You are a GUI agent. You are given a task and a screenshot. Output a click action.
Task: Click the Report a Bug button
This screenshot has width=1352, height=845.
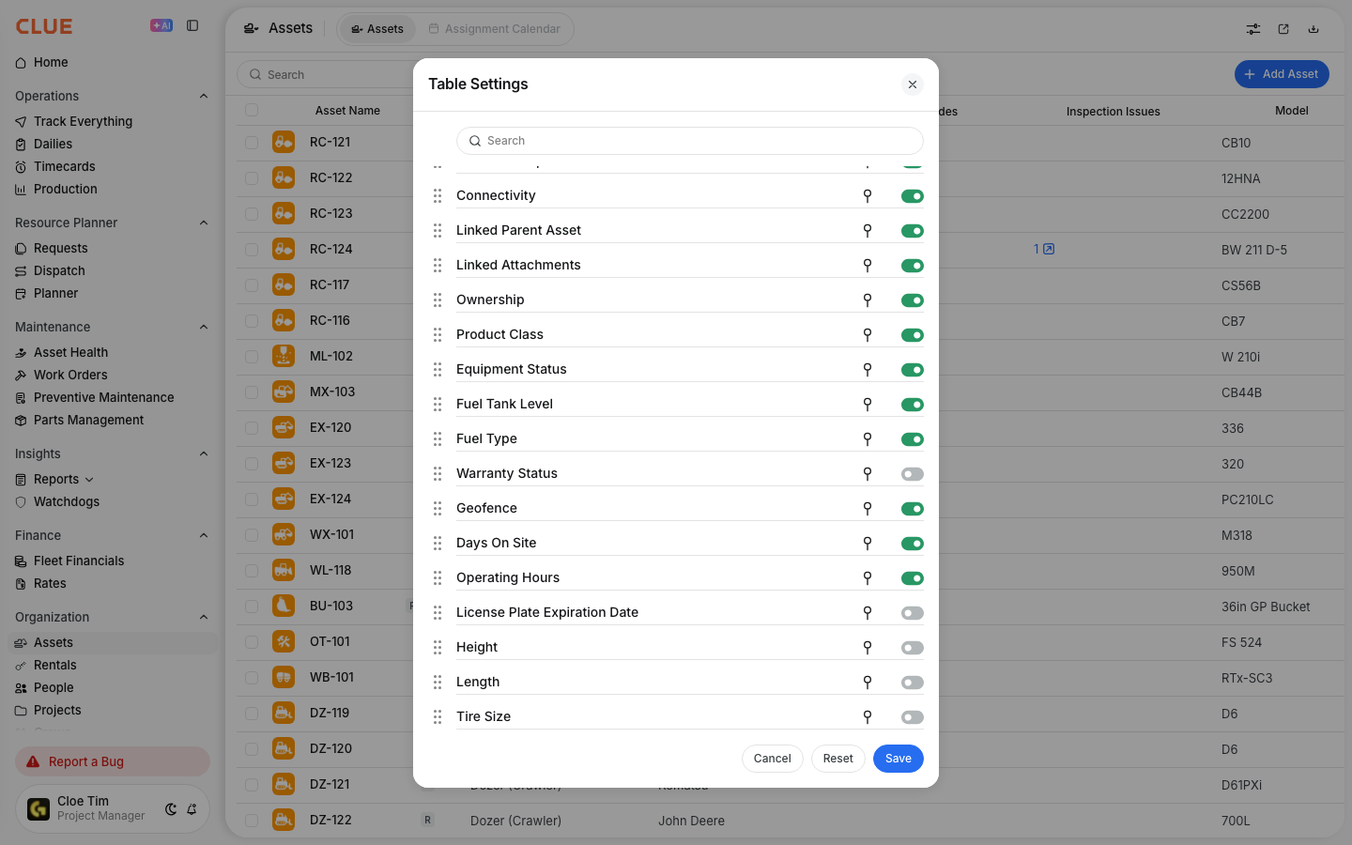pyautogui.click(x=113, y=761)
